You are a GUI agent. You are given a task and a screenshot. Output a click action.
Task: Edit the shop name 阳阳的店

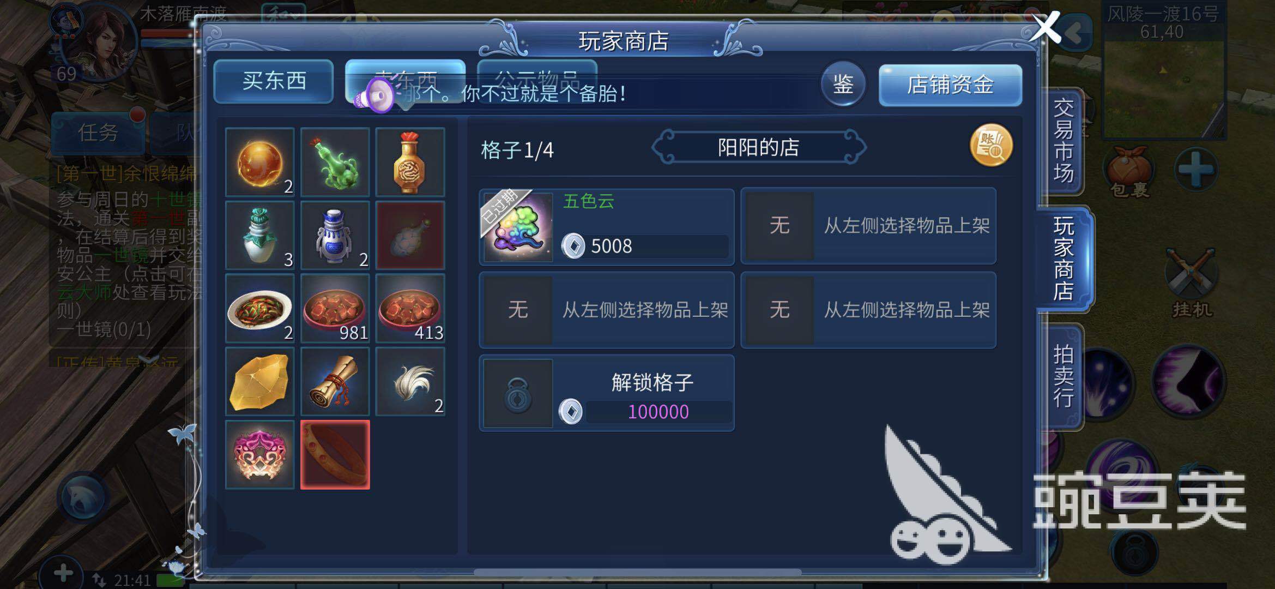pos(758,147)
